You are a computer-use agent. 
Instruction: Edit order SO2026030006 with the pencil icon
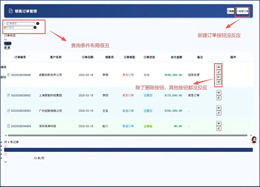tap(219, 72)
